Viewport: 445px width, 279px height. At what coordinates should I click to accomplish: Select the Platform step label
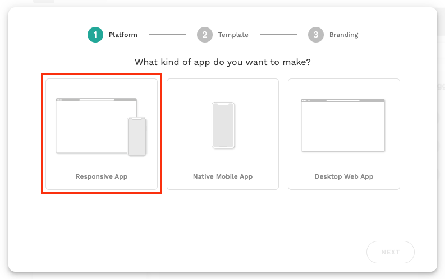point(123,35)
